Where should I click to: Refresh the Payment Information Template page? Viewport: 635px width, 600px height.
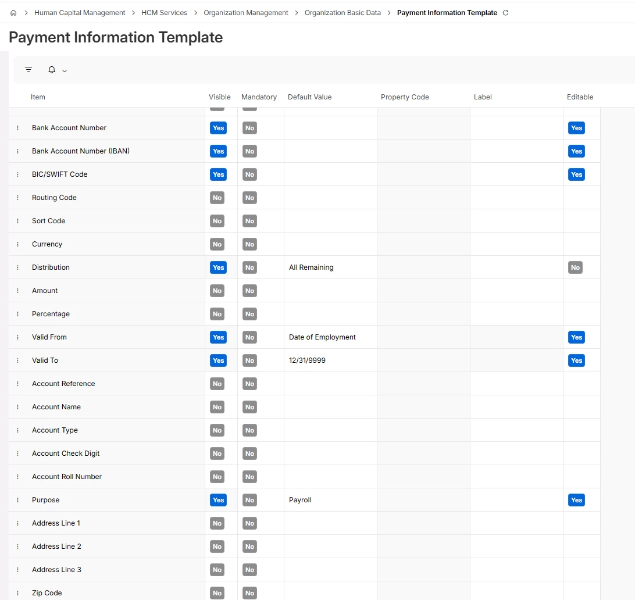coord(505,13)
